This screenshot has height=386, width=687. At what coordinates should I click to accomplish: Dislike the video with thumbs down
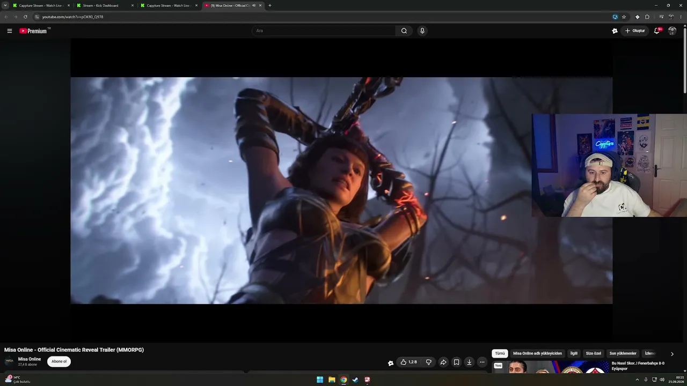point(429,362)
